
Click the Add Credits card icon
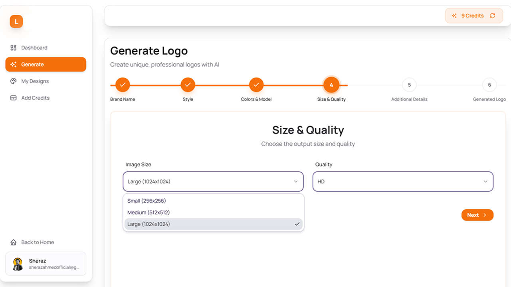13,98
